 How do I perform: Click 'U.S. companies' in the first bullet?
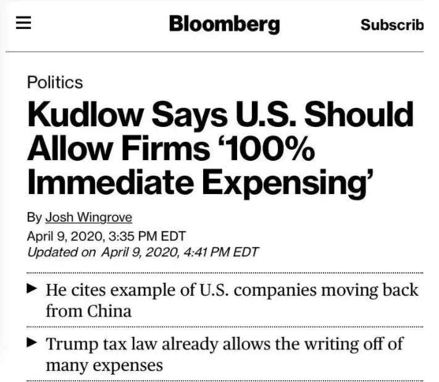(212, 289)
